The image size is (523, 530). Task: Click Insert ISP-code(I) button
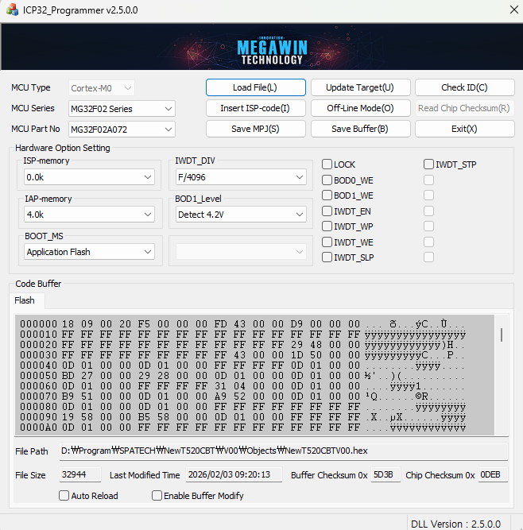point(256,108)
